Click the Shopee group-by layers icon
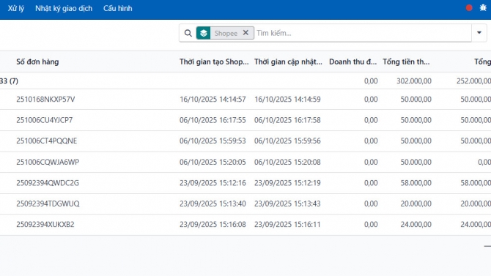 coord(203,33)
